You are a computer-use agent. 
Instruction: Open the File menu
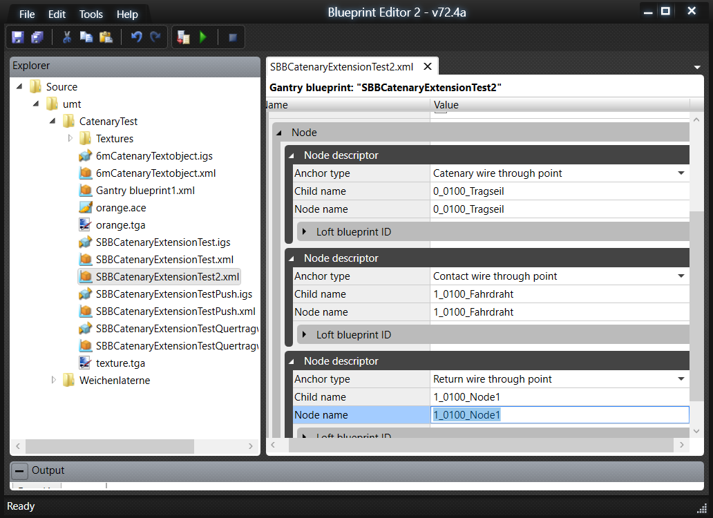point(27,15)
